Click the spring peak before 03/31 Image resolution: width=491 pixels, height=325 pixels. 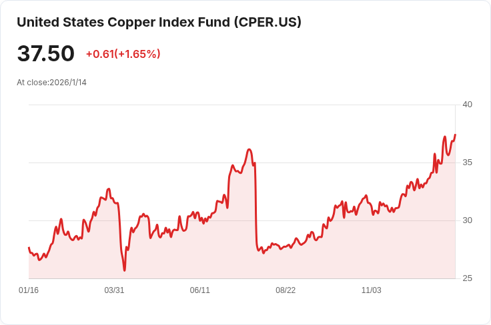(x=109, y=188)
